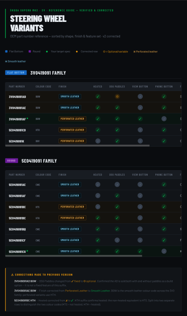Click the optional DSG paddles icon for 3V0419091AD

coord(117,96)
